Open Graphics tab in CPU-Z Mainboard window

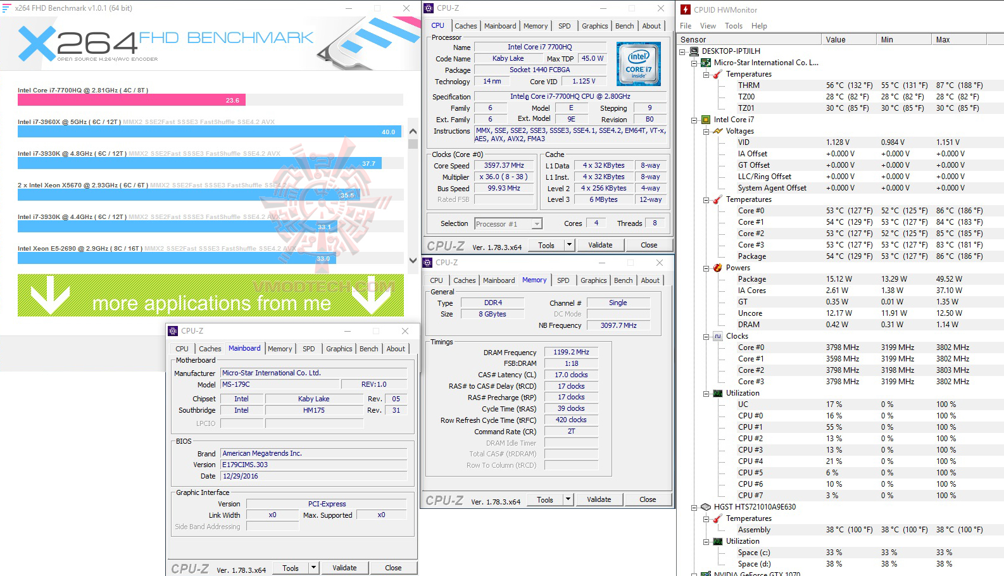tap(339, 349)
